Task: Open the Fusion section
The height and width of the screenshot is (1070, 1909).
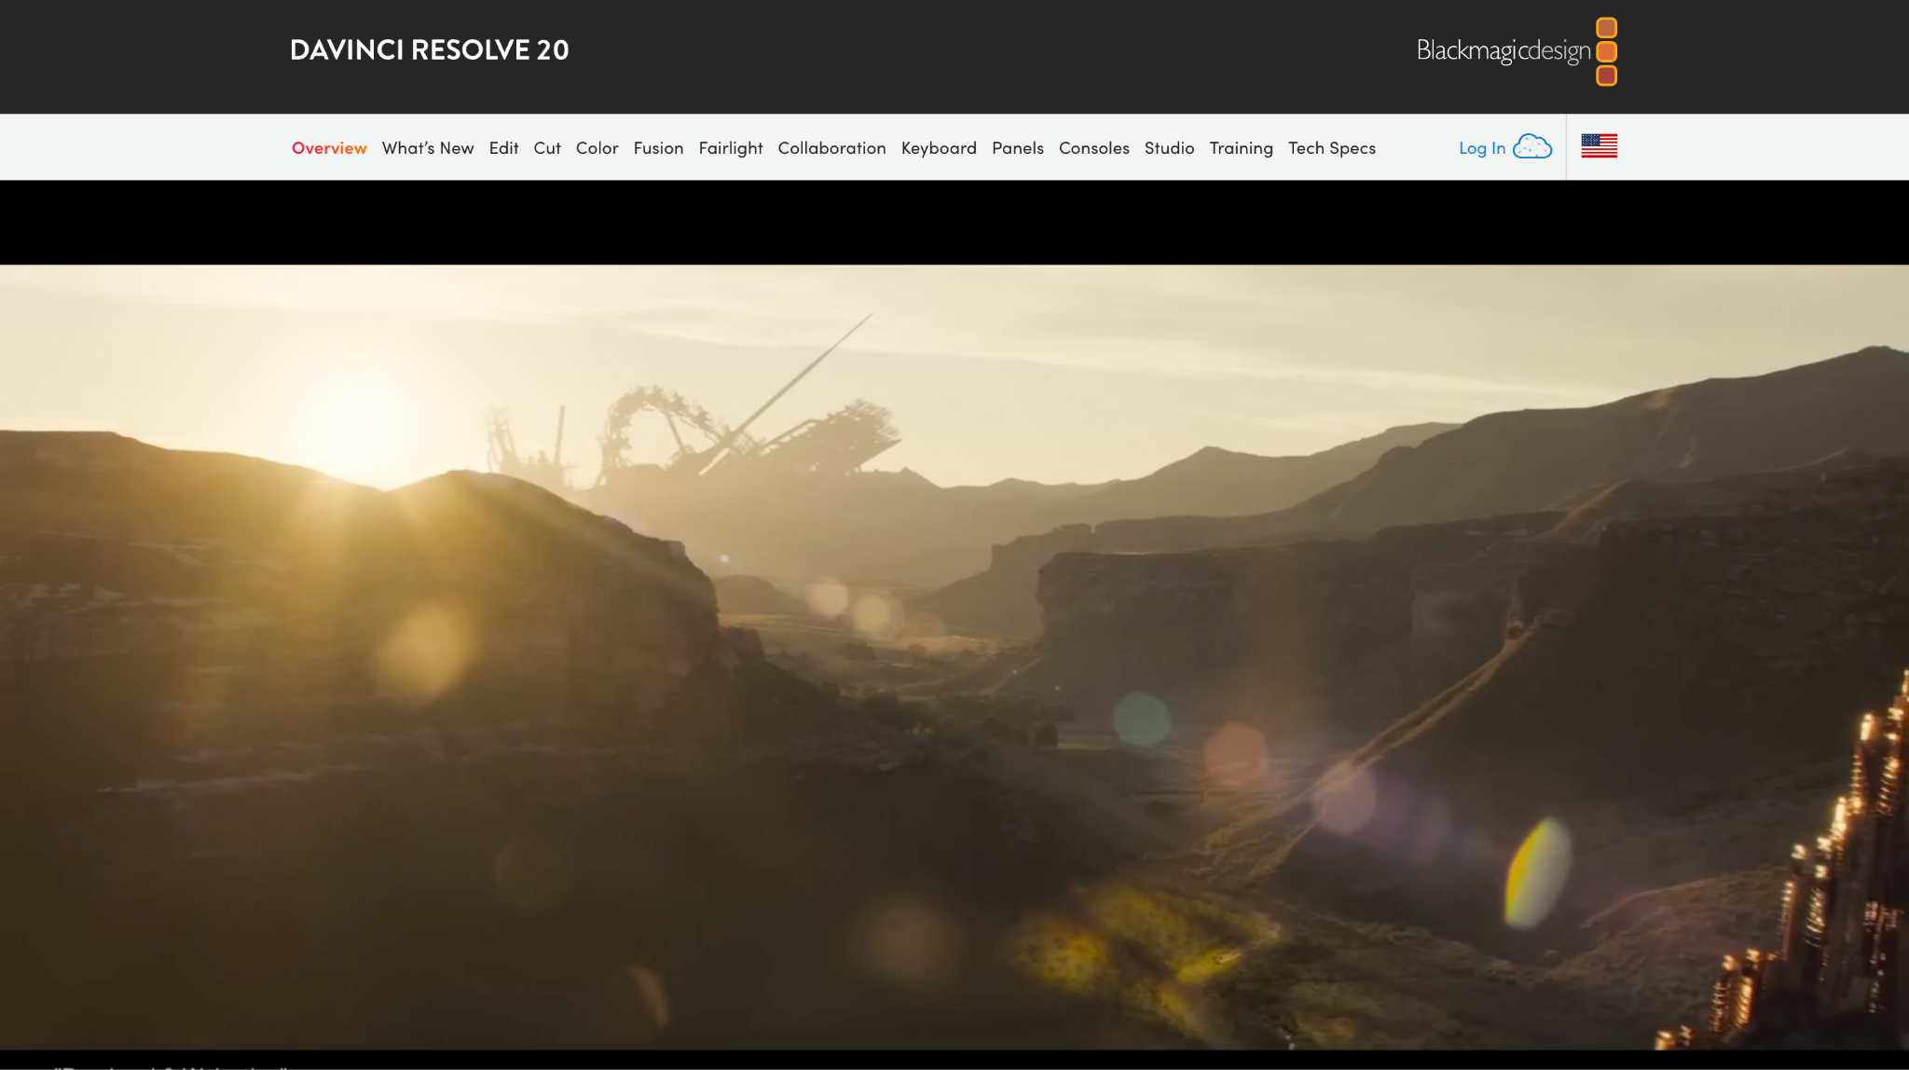Action: point(658,147)
